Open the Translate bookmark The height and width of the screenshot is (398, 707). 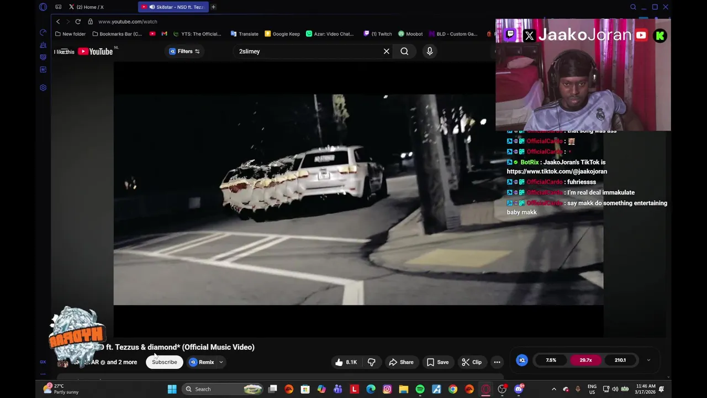(x=245, y=34)
